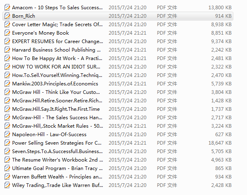The image size is (247, 195).
Task: Click the 13,800 KB size value
Action: pos(220,8)
